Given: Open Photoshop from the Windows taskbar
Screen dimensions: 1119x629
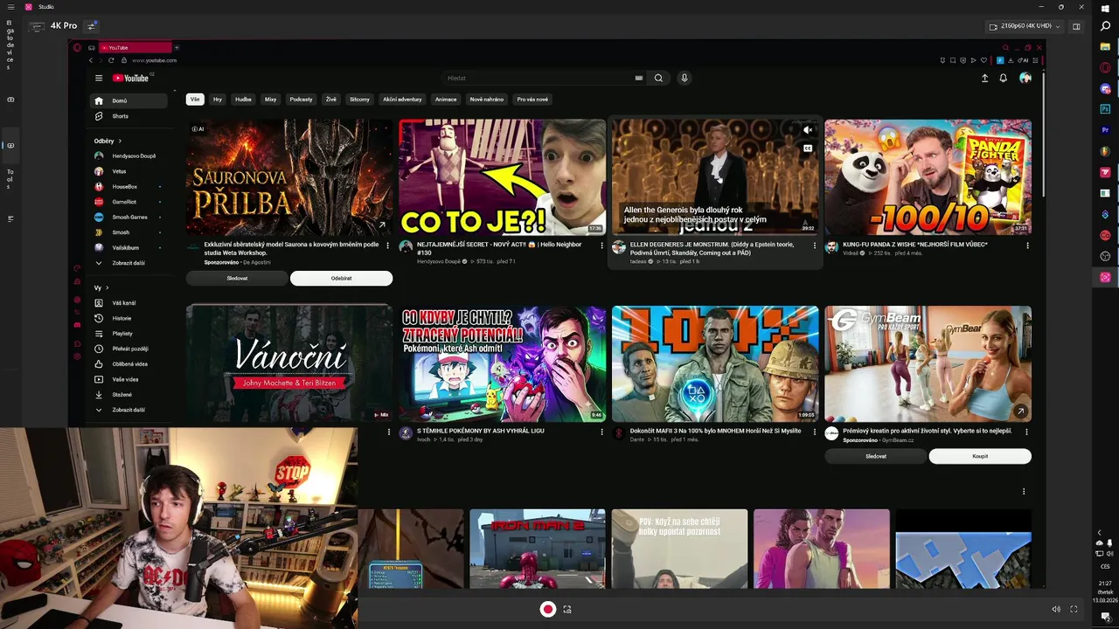Looking at the screenshot, I should (x=1105, y=109).
